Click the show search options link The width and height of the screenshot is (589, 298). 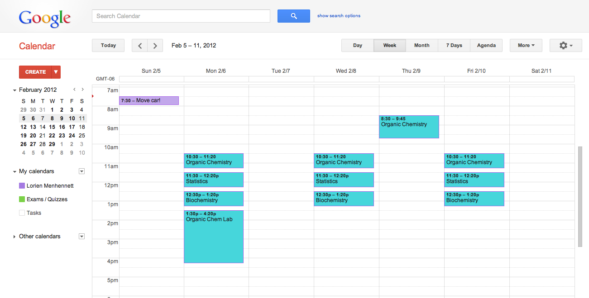[x=339, y=16]
